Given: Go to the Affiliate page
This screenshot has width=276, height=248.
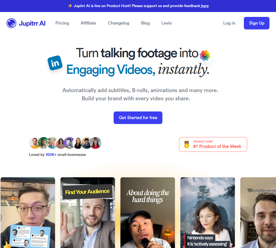Looking at the screenshot, I should [88, 23].
